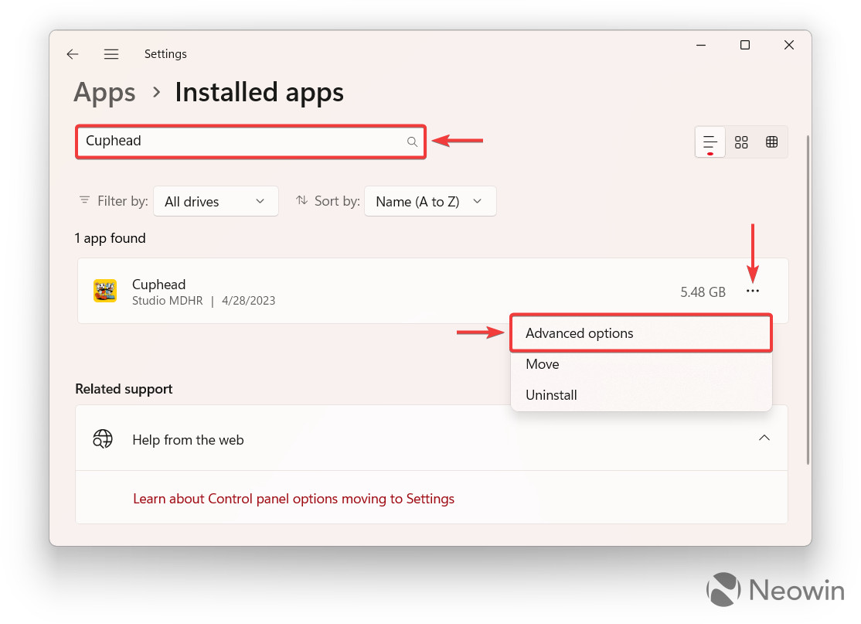The width and height of the screenshot is (861, 624).
Task: Click the search magnifier icon
Action: [x=412, y=142]
